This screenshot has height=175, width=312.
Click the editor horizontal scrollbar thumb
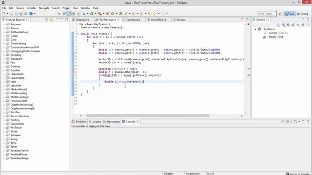[147, 116]
